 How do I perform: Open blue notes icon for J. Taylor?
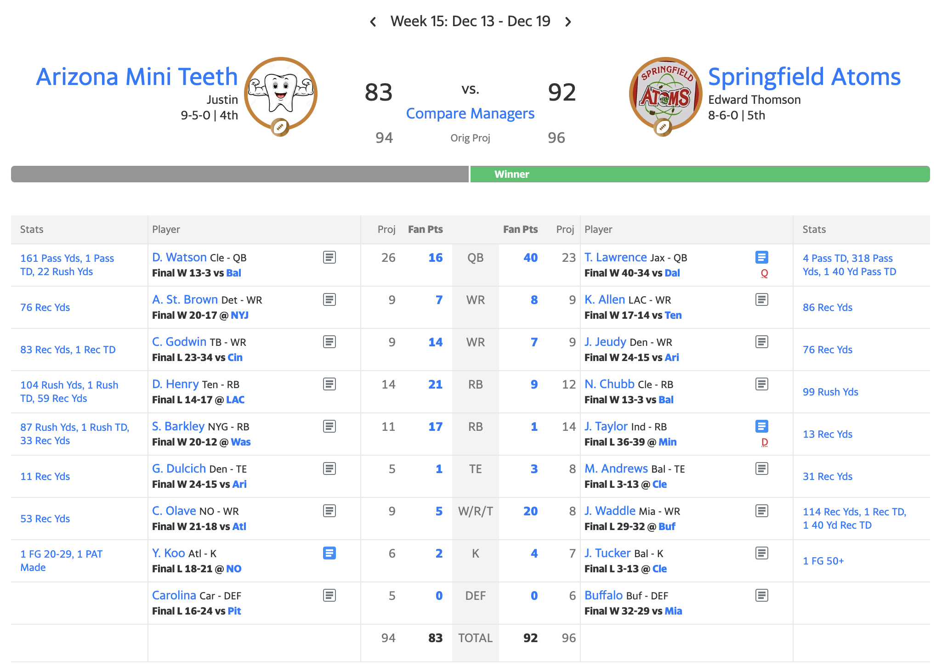click(761, 426)
